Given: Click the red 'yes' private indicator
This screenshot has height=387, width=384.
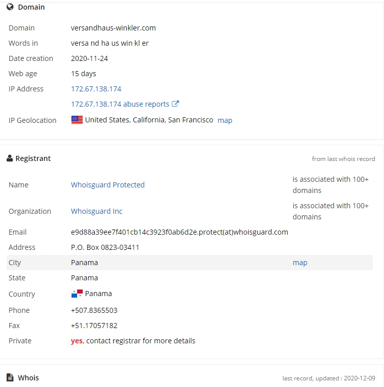Looking at the screenshot, I should pyautogui.click(x=77, y=341).
